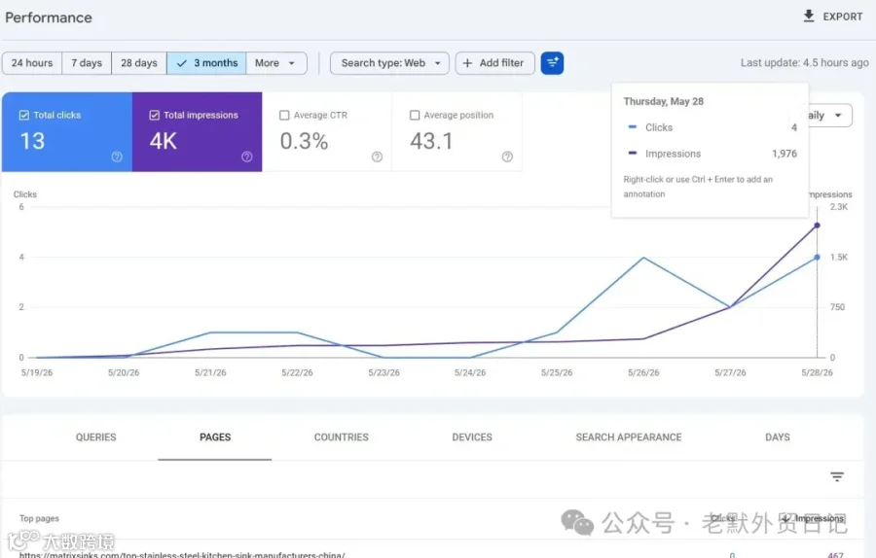Click the plus icon in Add filter

(467, 63)
